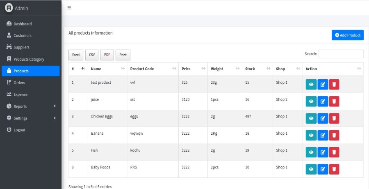Delete the Baby Foods product
369x189 pixels.
click(334, 169)
